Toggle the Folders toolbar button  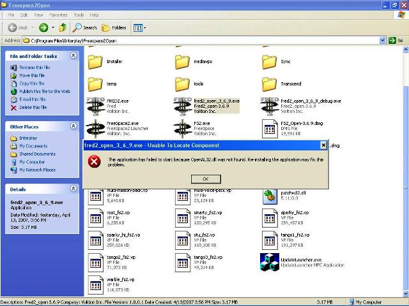(114, 27)
